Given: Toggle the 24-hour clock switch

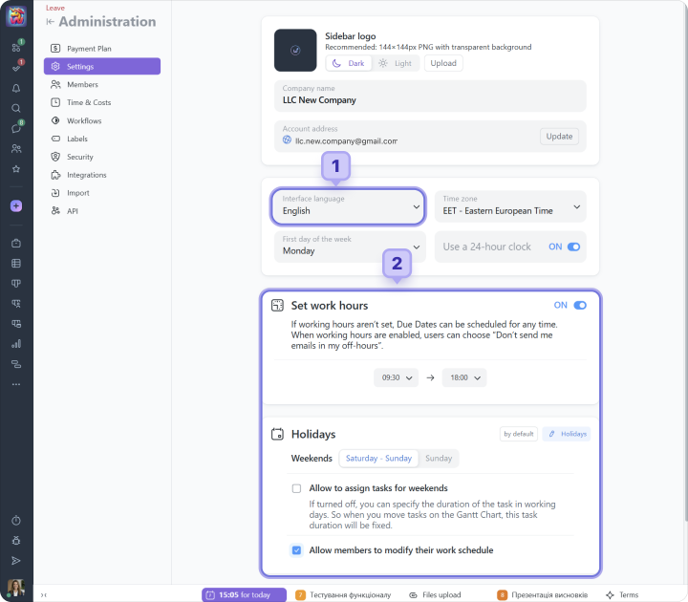Looking at the screenshot, I should coord(573,247).
